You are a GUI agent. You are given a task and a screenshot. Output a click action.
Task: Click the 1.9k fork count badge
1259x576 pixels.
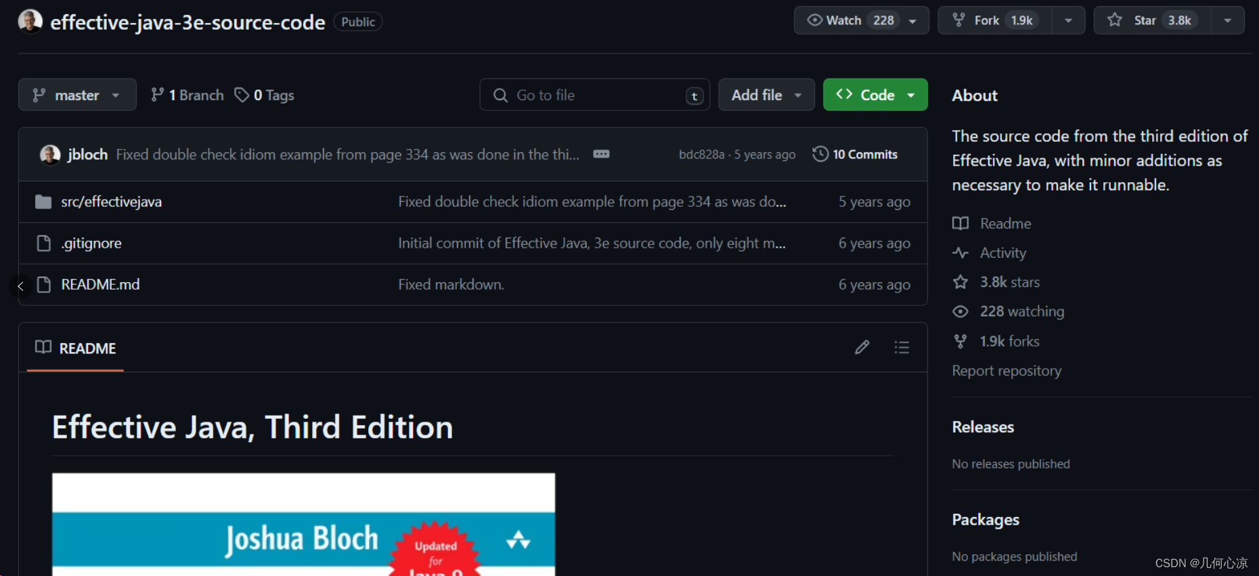(1021, 20)
